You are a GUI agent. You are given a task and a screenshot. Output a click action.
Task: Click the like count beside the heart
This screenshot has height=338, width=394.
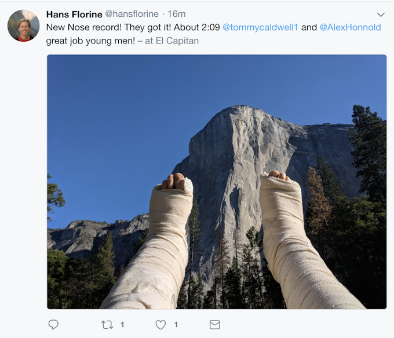coord(176,325)
